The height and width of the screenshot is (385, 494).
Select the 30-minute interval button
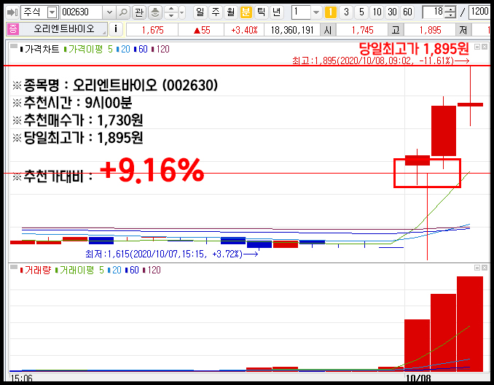click(392, 12)
